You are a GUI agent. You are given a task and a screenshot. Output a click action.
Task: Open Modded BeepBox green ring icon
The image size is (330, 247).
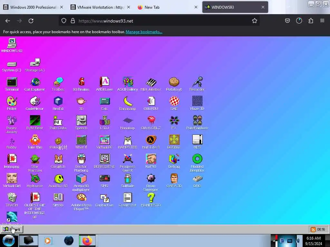coord(197,163)
